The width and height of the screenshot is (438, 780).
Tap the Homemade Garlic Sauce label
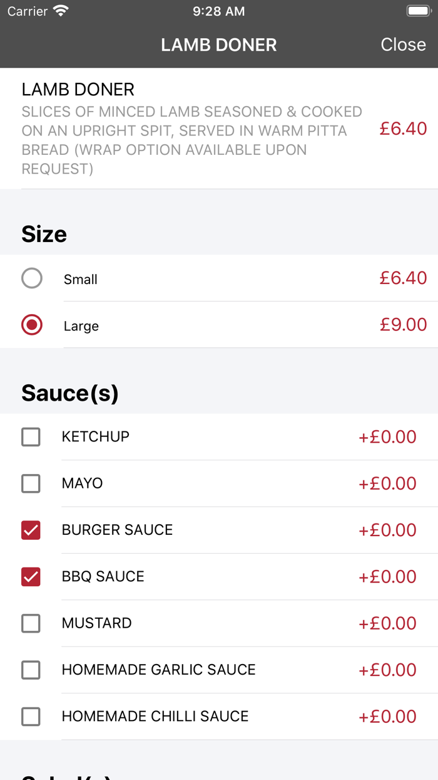158,670
